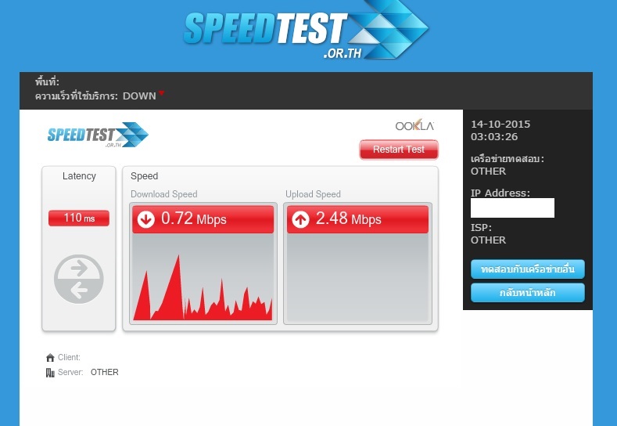Click the download arrow icon
This screenshot has width=617, height=426.
click(x=146, y=219)
